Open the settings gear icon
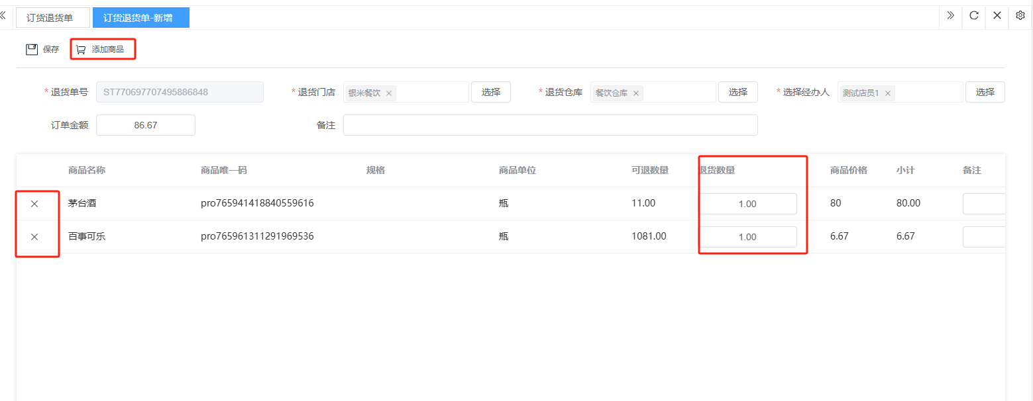 1020,16
